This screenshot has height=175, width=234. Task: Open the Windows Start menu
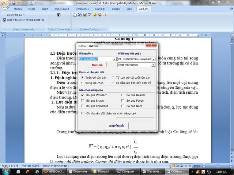pyautogui.click(x=6, y=171)
